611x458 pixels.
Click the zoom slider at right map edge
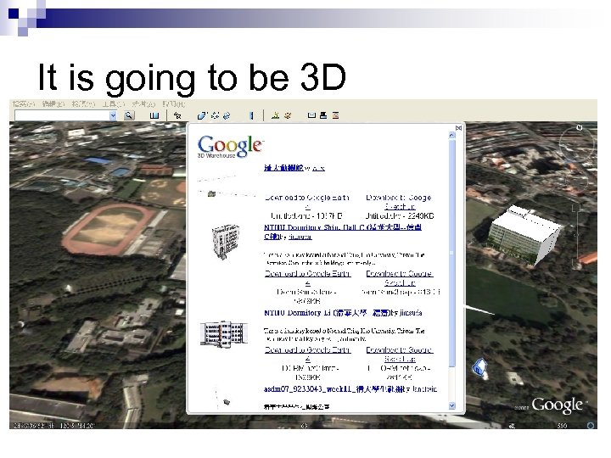577,236
